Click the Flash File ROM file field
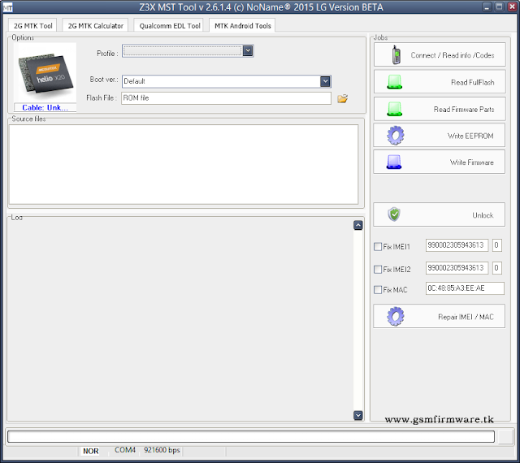This screenshot has width=520, height=463. [226, 98]
